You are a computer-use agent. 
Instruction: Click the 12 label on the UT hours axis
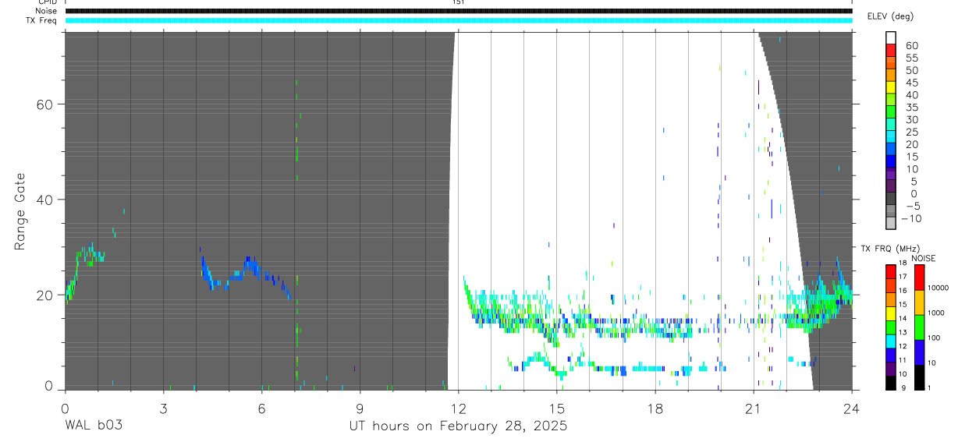point(458,407)
